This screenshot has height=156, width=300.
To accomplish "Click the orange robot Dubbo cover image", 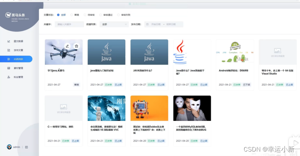I will click(149, 108).
